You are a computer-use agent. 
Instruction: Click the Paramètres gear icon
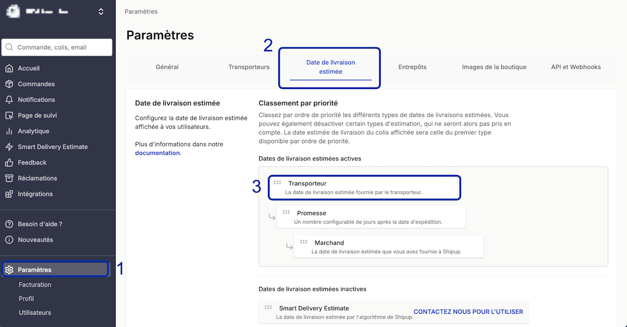[x=9, y=270]
